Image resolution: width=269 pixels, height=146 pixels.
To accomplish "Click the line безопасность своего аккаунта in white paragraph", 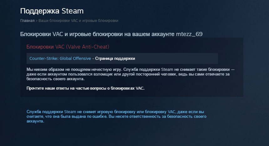I will coord(55,79).
